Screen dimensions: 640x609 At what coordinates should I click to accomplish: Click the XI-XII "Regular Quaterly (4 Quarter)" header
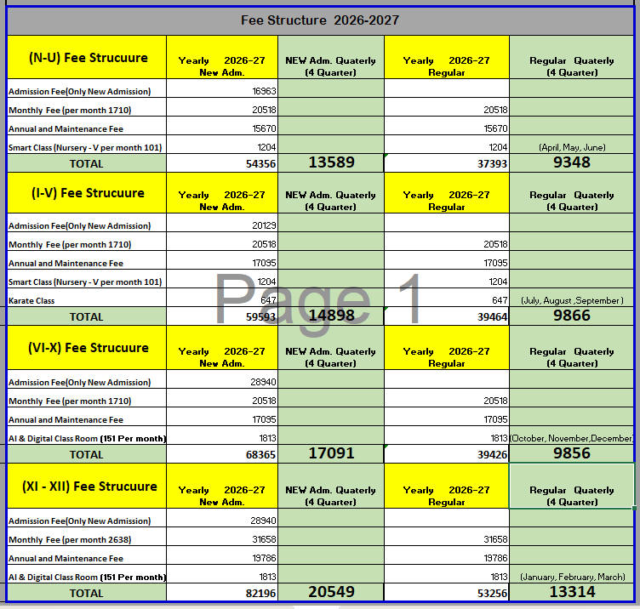(x=571, y=487)
